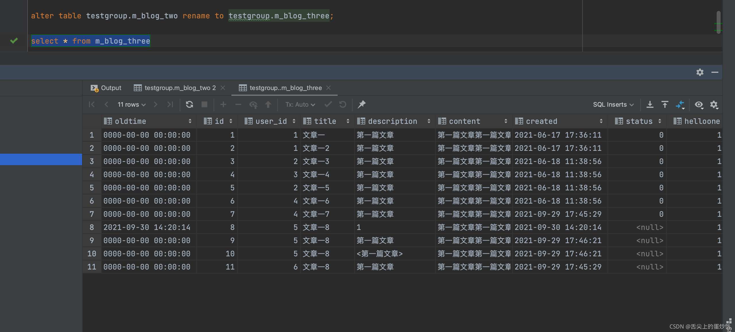This screenshot has width=735, height=332.
Task: Open the Tx: Auto transaction dropdown
Action: (300, 104)
